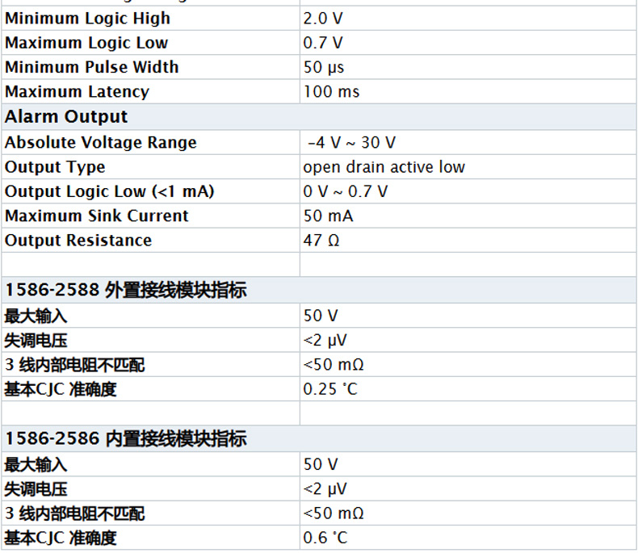Select the 50 mA sink current value
The height and width of the screenshot is (553, 638).
click(x=328, y=216)
